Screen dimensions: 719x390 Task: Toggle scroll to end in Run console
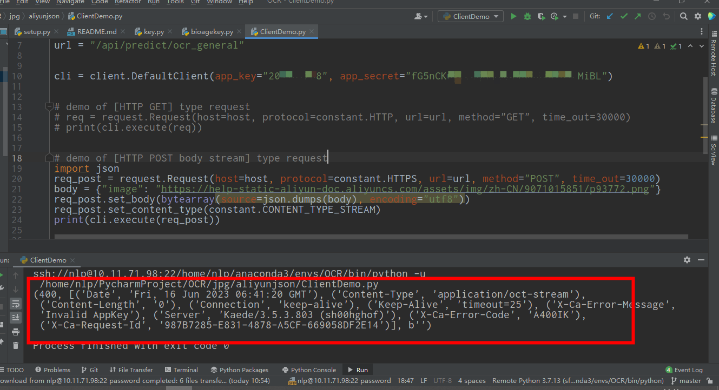(16, 317)
